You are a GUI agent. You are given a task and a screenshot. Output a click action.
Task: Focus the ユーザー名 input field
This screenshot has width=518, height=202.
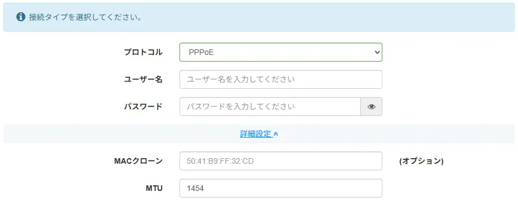coord(281,79)
